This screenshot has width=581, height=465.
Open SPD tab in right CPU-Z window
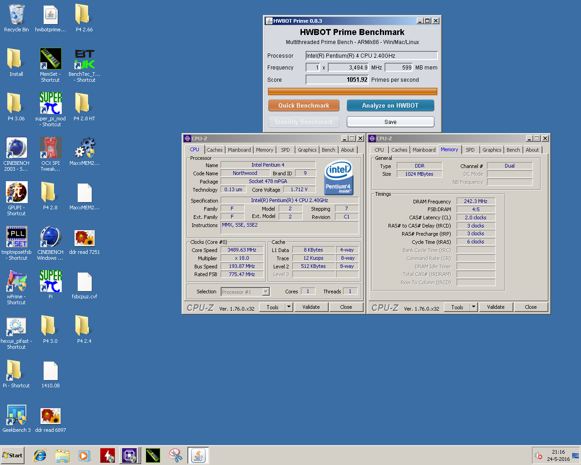tap(470, 150)
